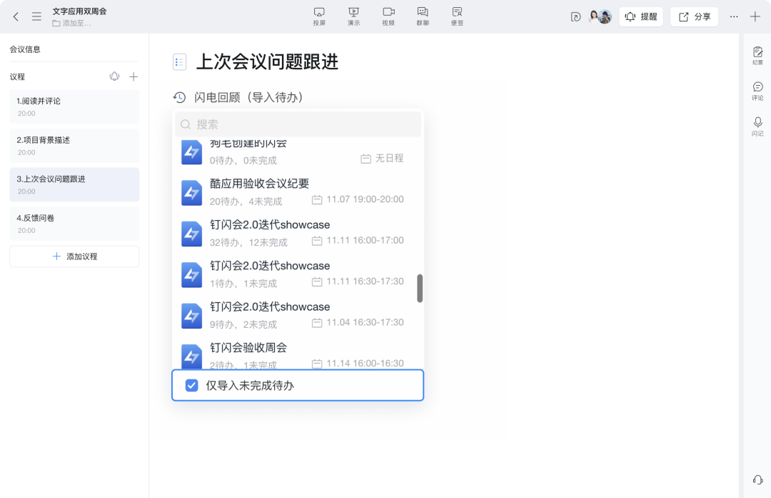This screenshot has height=498, width=771.
Task: Click the plus icon beside 议程
Action: pos(133,76)
